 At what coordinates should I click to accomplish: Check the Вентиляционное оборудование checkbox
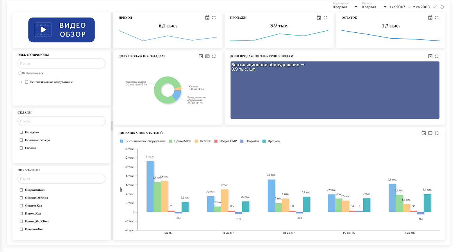[x=27, y=82]
